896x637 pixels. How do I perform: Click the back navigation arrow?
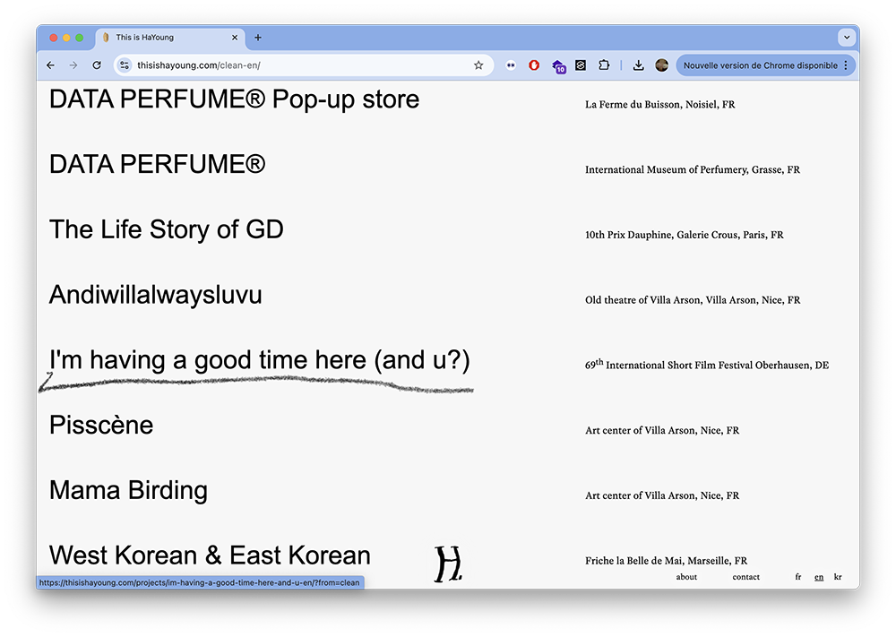(x=50, y=65)
